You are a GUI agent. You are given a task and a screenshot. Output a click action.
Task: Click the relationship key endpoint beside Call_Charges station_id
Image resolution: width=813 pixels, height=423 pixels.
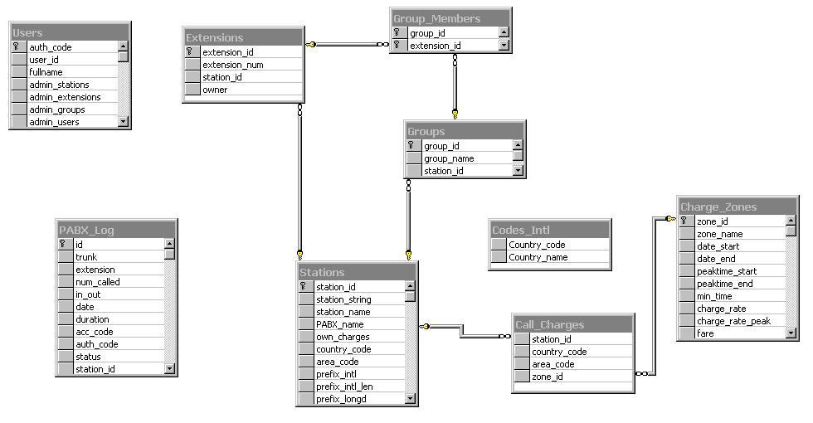tap(426, 327)
